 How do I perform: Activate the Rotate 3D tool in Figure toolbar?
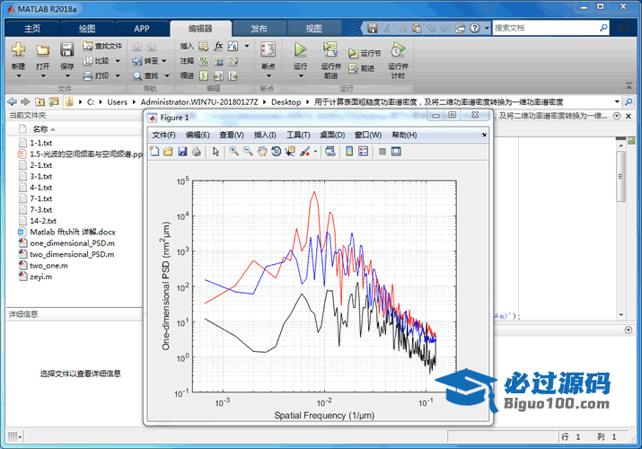pos(277,152)
